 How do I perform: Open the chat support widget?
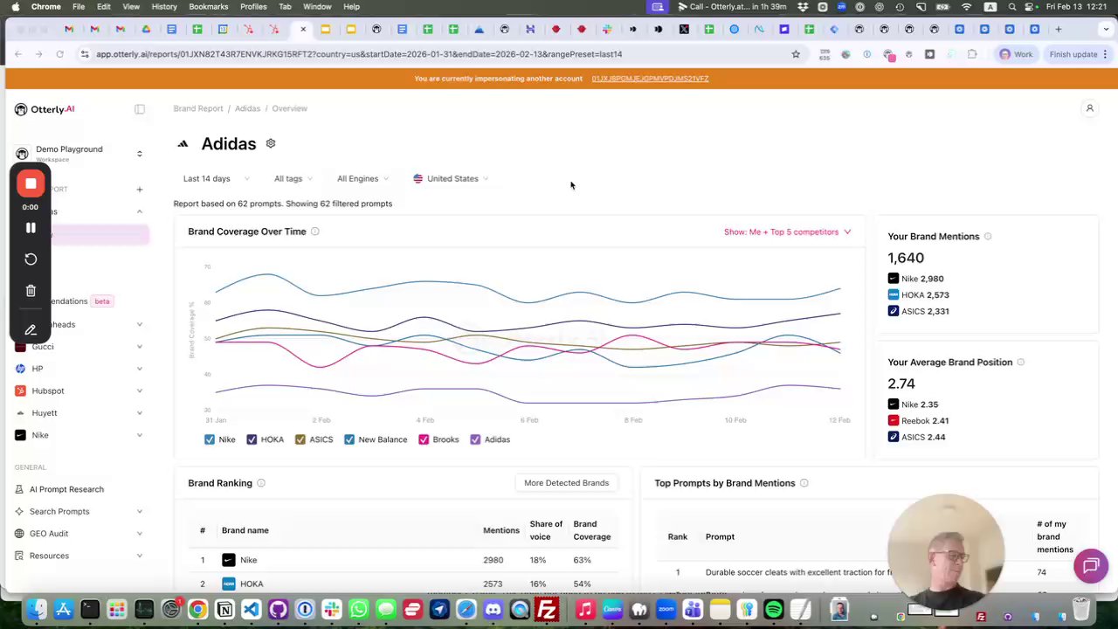[1090, 566]
